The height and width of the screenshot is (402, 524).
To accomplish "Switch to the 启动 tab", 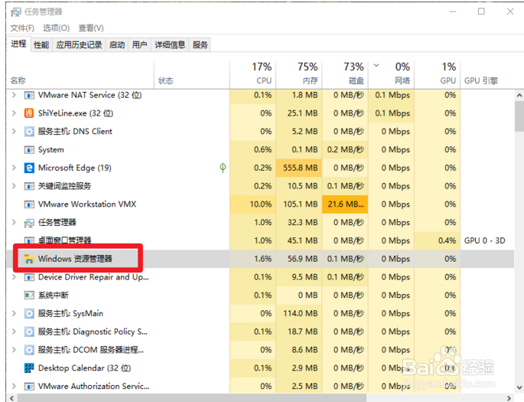I will point(117,45).
